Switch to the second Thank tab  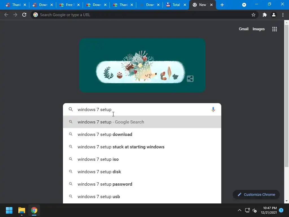point(123,5)
